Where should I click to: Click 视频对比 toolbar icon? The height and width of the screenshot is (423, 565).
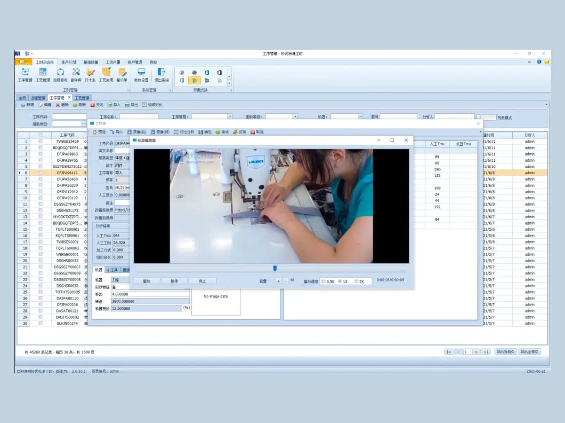click(152, 105)
